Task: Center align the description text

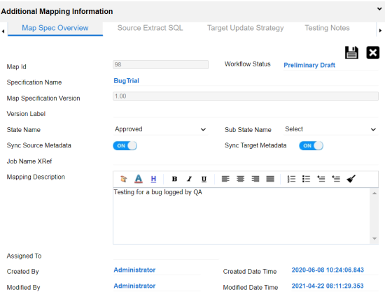Action: coord(240,179)
